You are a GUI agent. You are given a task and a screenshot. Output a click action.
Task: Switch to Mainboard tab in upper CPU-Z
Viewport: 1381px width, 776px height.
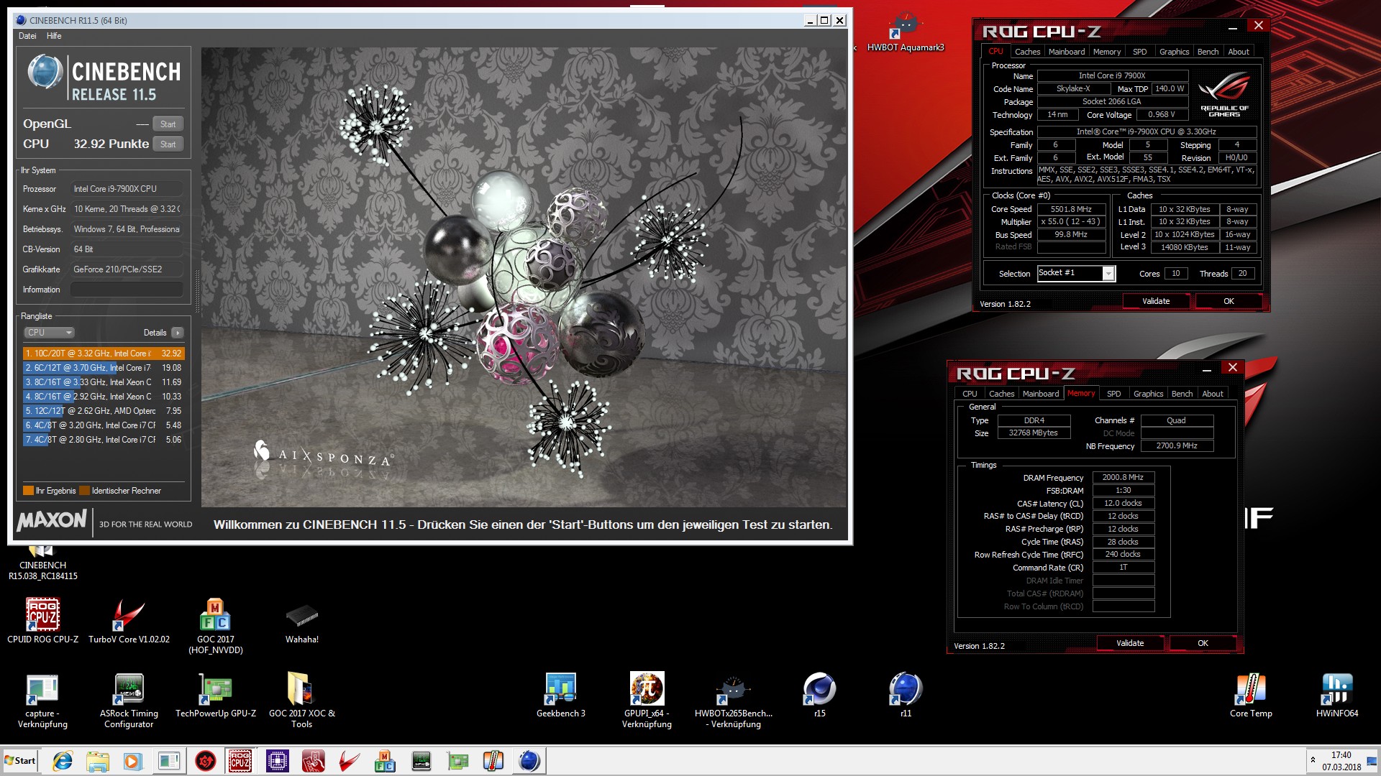(x=1067, y=52)
